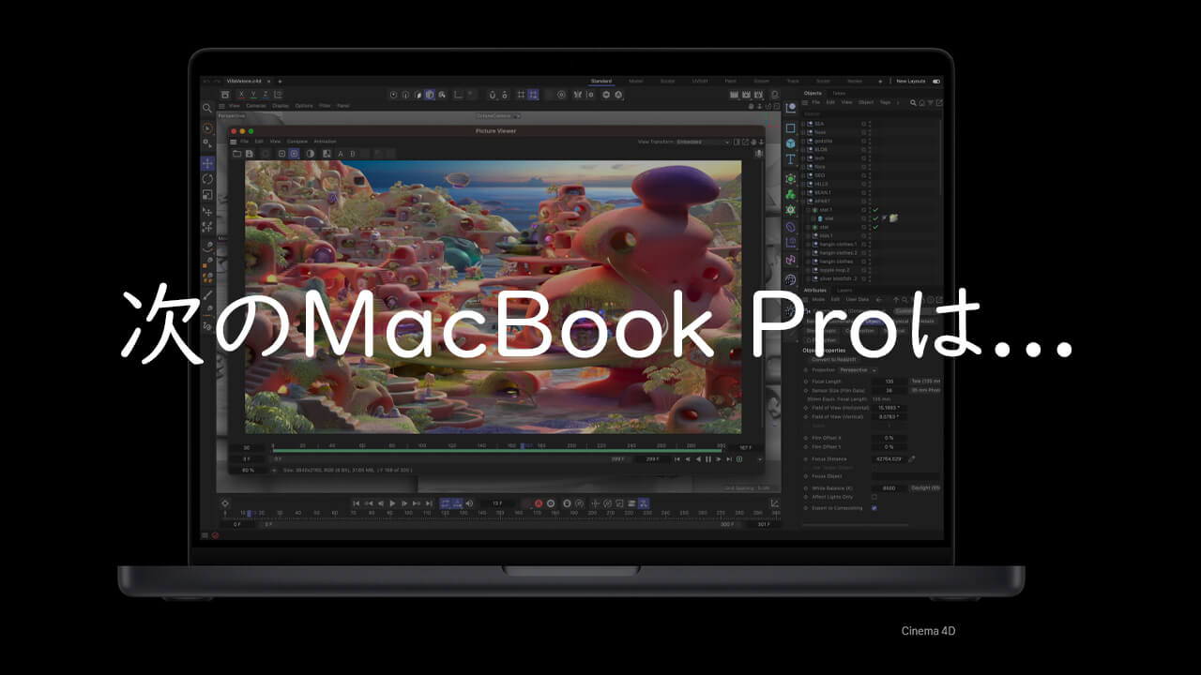Toggle the Y axis lock icon
1201x675 pixels.
(252, 95)
